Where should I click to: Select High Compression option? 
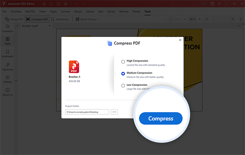click(123, 62)
